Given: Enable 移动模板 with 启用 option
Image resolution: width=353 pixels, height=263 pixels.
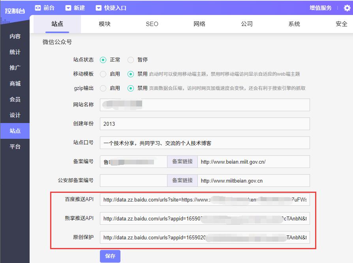Looking at the screenshot, I should [103, 74].
